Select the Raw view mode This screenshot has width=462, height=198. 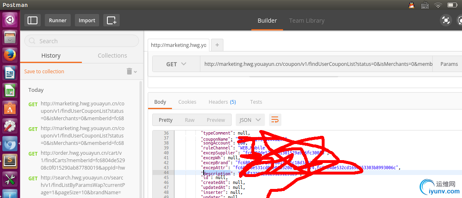click(190, 120)
